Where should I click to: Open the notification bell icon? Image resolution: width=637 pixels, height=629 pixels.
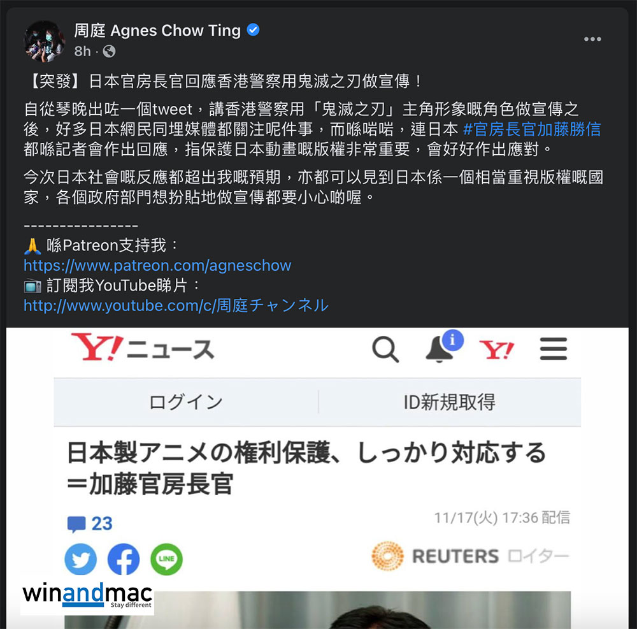pyautogui.click(x=443, y=346)
